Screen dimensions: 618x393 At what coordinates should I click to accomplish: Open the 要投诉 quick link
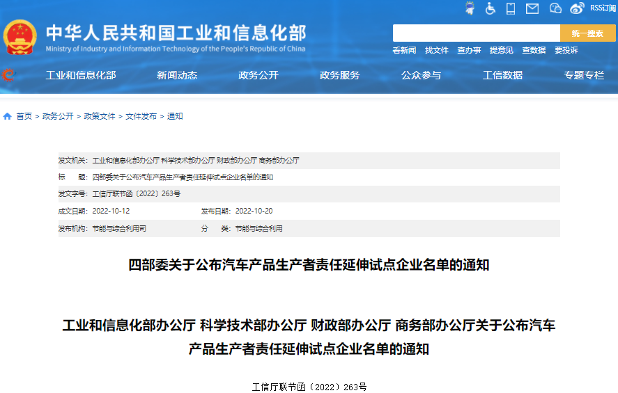(566, 50)
